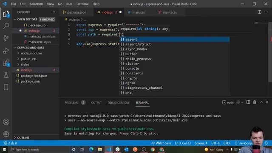
Task: Select 'crypto' from autocomplete suggestions
Action: pyautogui.click(x=175, y=78)
